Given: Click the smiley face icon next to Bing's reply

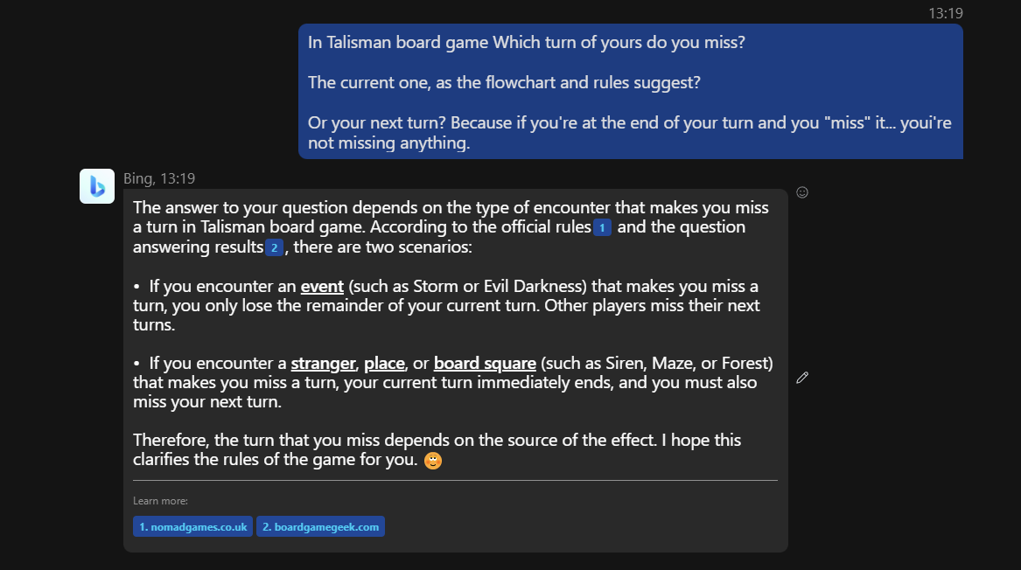Looking at the screenshot, I should pyautogui.click(x=801, y=192).
